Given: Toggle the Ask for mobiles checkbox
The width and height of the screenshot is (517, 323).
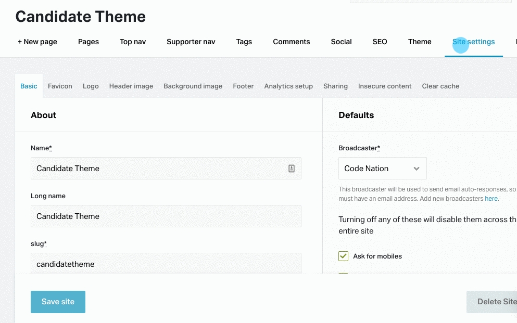Looking at the screenshot, I should [x=343, y=256].
